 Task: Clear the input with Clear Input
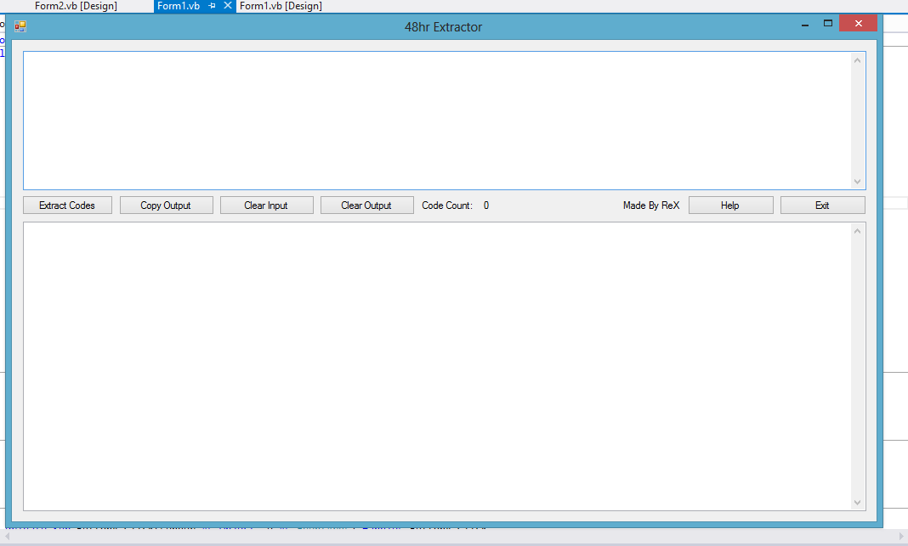(266, 205)
